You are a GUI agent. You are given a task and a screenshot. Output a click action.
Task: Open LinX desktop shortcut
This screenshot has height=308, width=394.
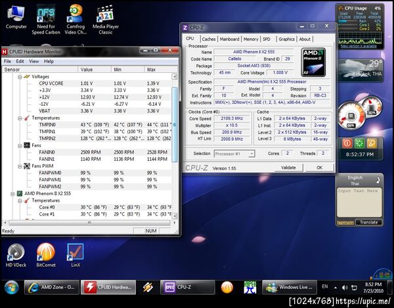tap(76, 255)
